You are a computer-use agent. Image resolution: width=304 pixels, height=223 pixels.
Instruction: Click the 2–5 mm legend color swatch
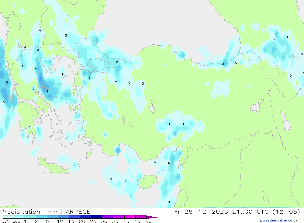pyautogui.click(x=41, y=217)
